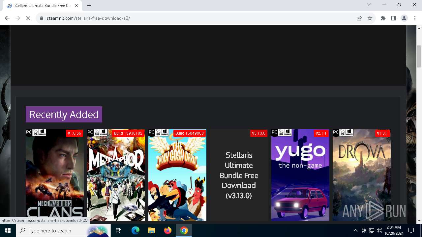Open network status tray icon

click(x=372, y=230)
